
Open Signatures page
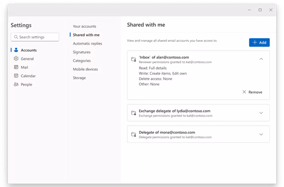point(81,52)
